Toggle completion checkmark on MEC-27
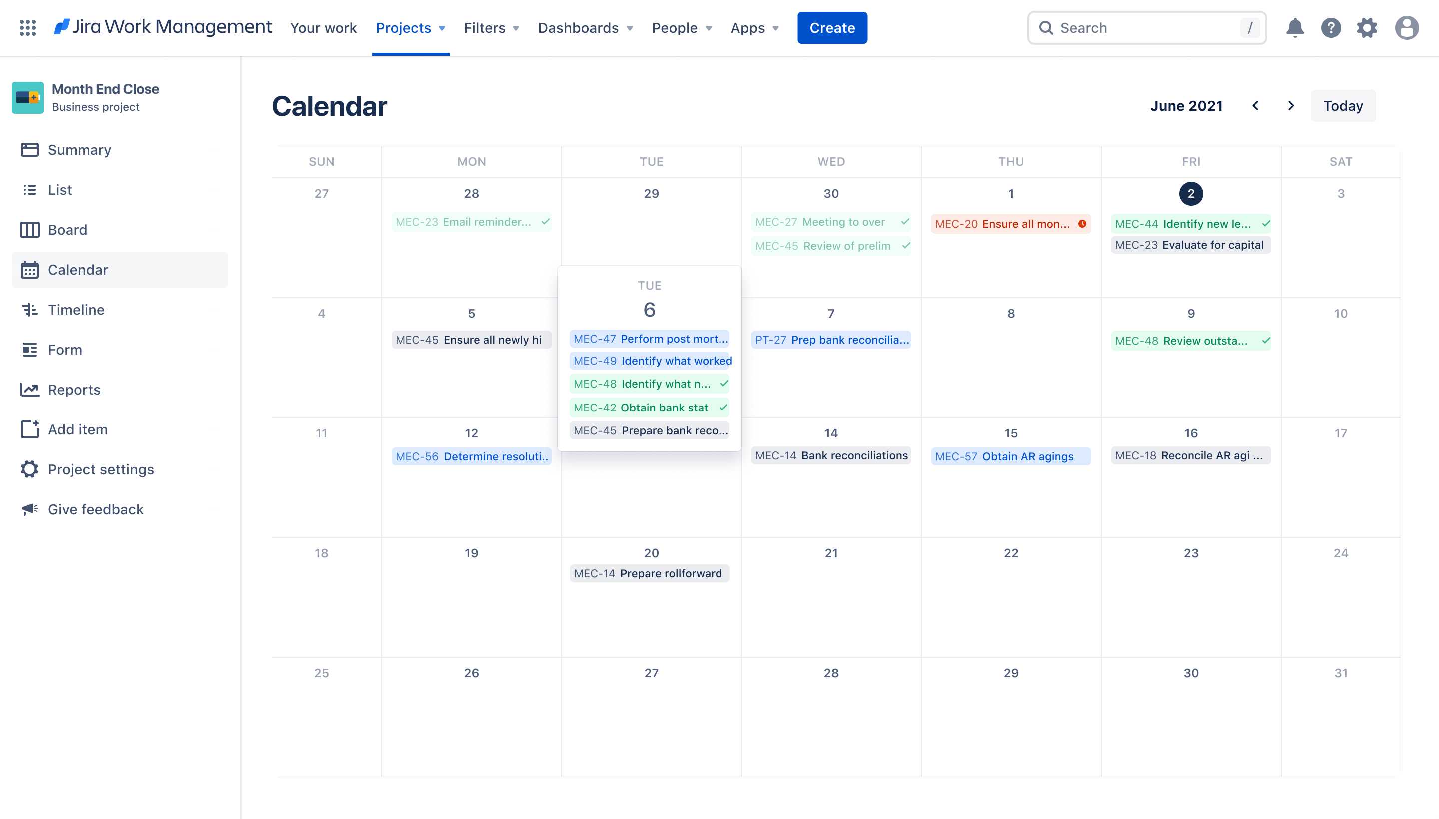This screenshot has width=1439, height=819. (904, 222)
